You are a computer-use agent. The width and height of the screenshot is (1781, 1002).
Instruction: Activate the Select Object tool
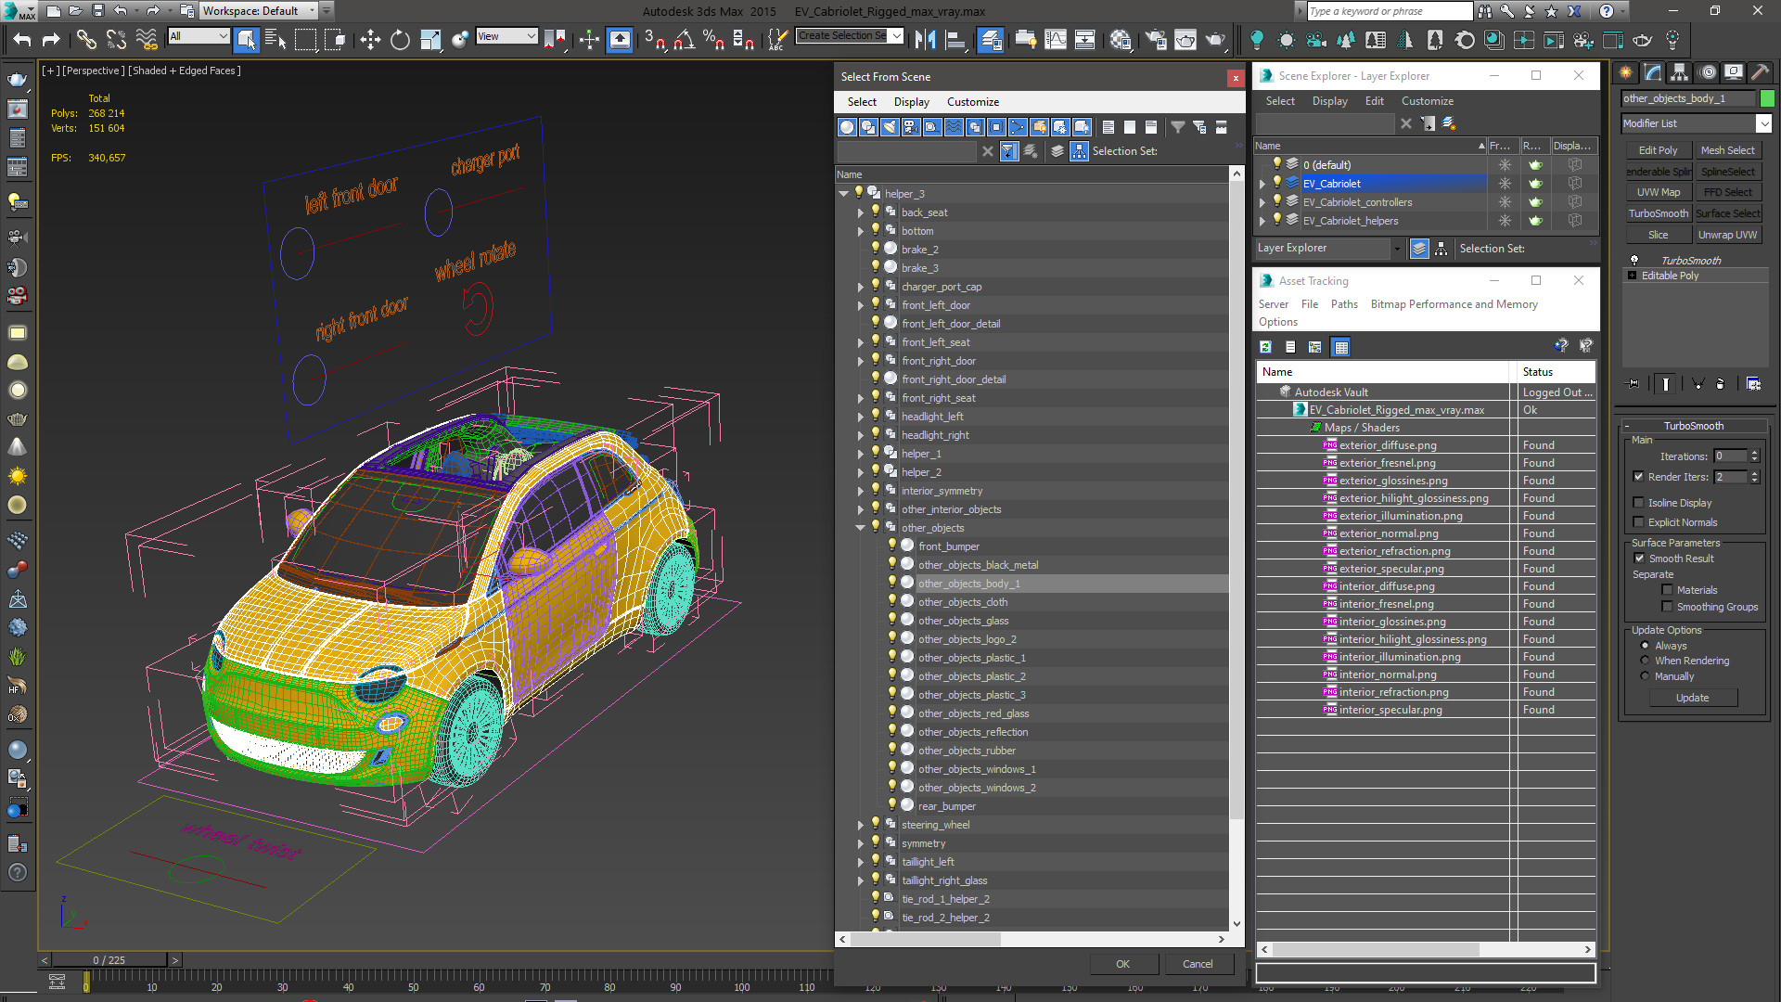pyautogui.click(x=246, y=39)
